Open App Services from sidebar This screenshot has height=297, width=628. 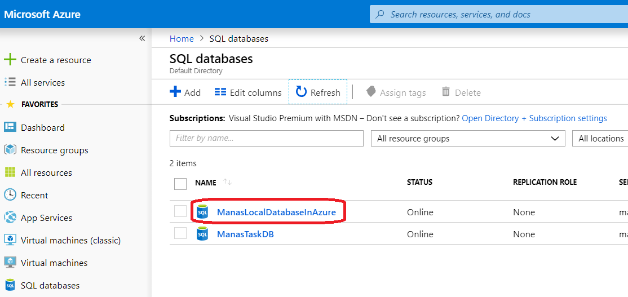click(x=46, y=218)
